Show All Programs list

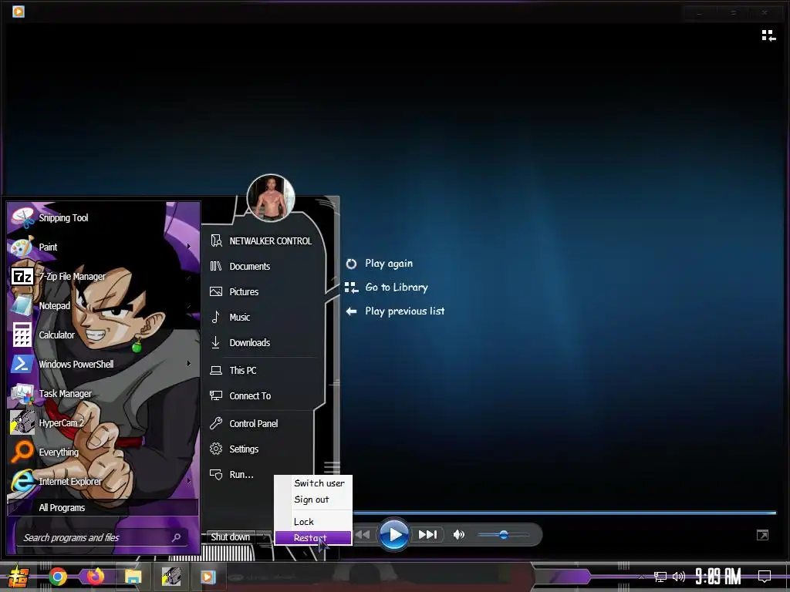pyautogui.click(x=103, y=507)
